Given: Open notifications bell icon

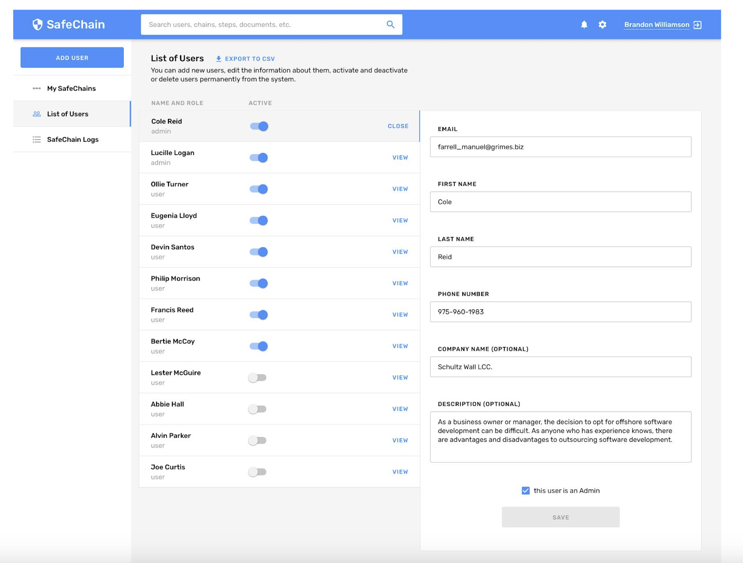Looking at the screenshot, I should pos(584,25).
